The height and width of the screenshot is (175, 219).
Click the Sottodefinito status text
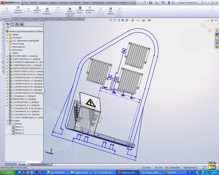point(175,168)
